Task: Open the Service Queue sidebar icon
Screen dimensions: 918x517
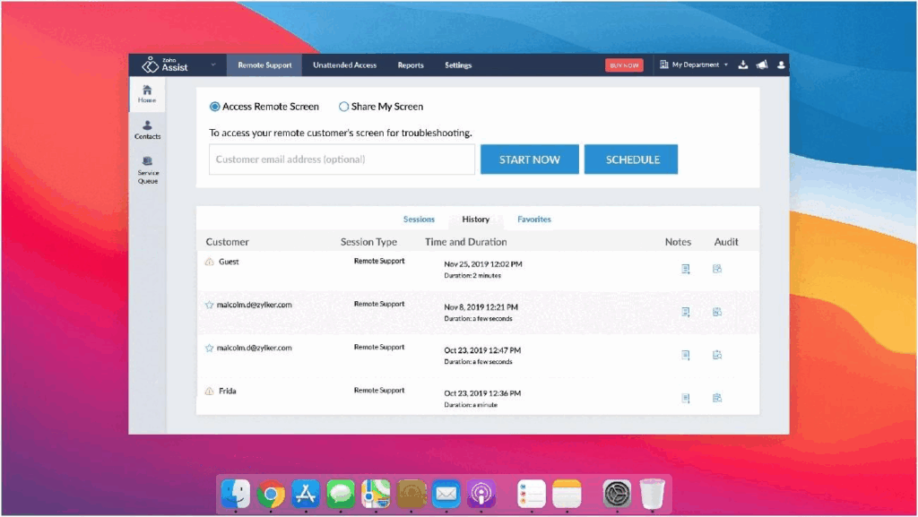Action: point(147,169)
